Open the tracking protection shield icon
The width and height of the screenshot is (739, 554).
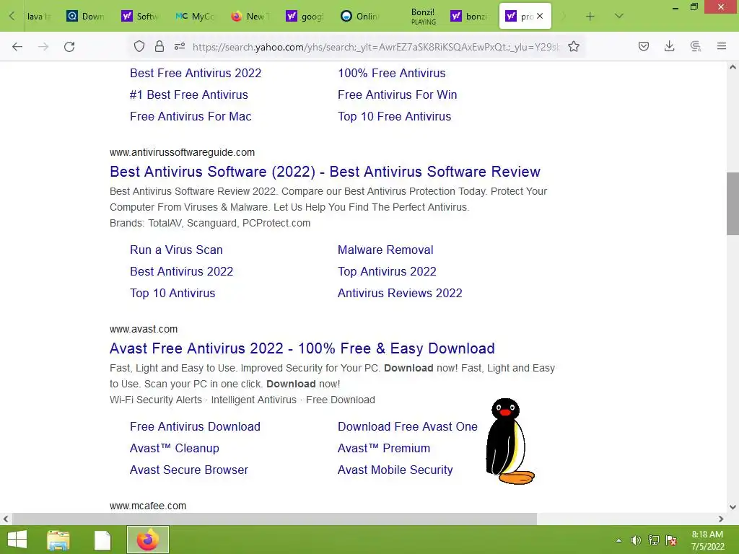pos(139,46)
